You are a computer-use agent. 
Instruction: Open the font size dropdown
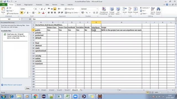[39, 9]
